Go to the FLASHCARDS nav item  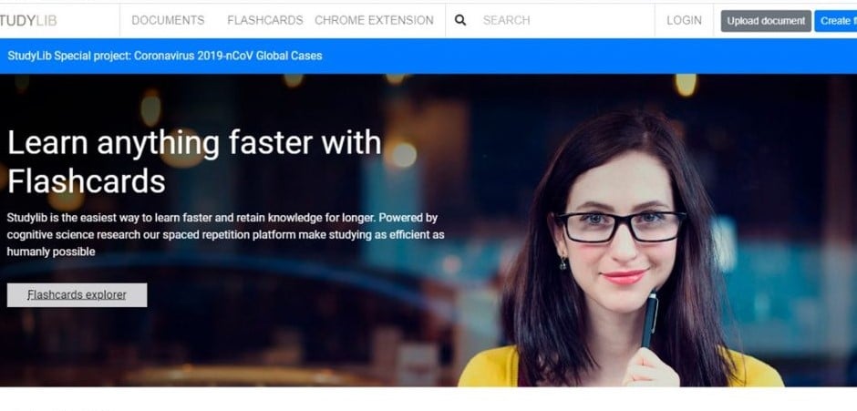point(265,20)
